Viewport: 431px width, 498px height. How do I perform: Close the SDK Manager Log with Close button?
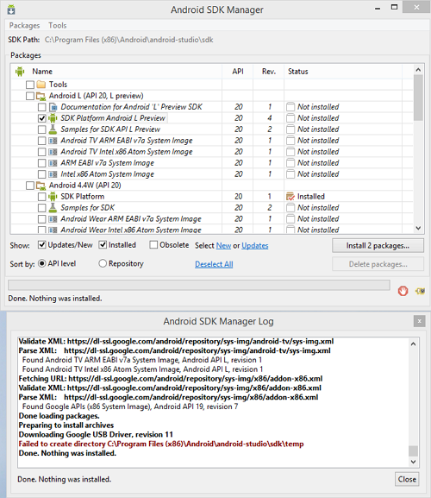point(407,479)
